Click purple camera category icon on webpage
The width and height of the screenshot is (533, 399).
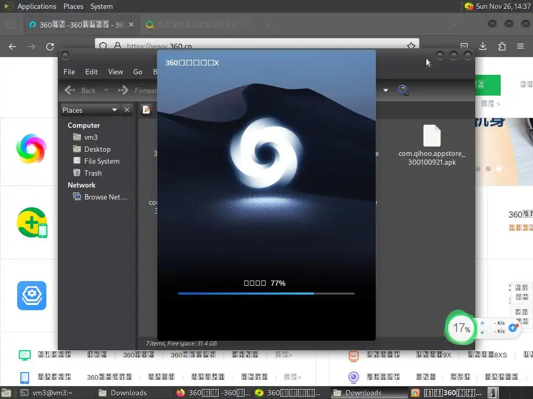point(353,377)
